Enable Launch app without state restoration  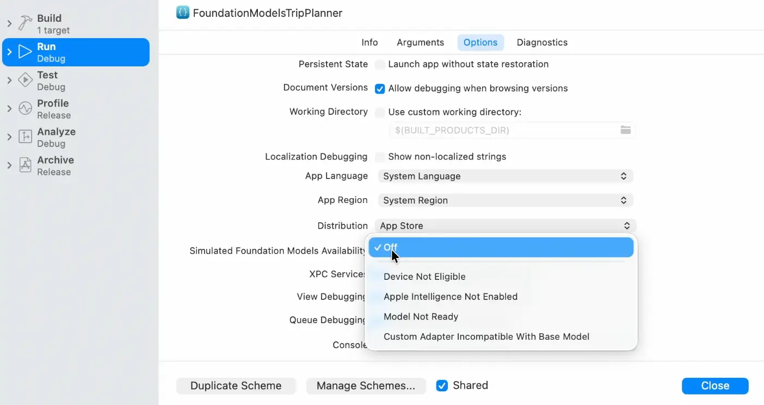click(380, 65)
